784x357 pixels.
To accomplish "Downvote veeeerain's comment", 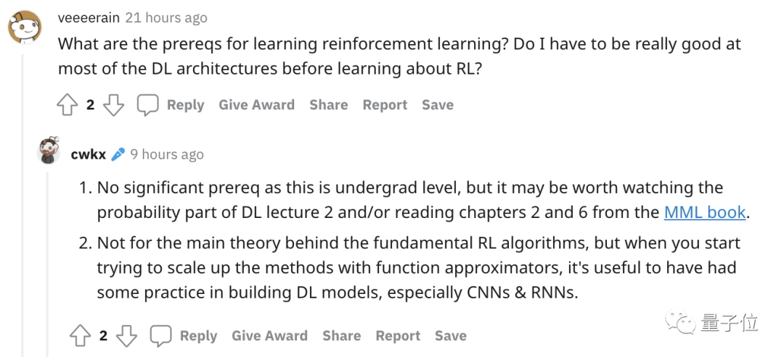I will point(113,105).
